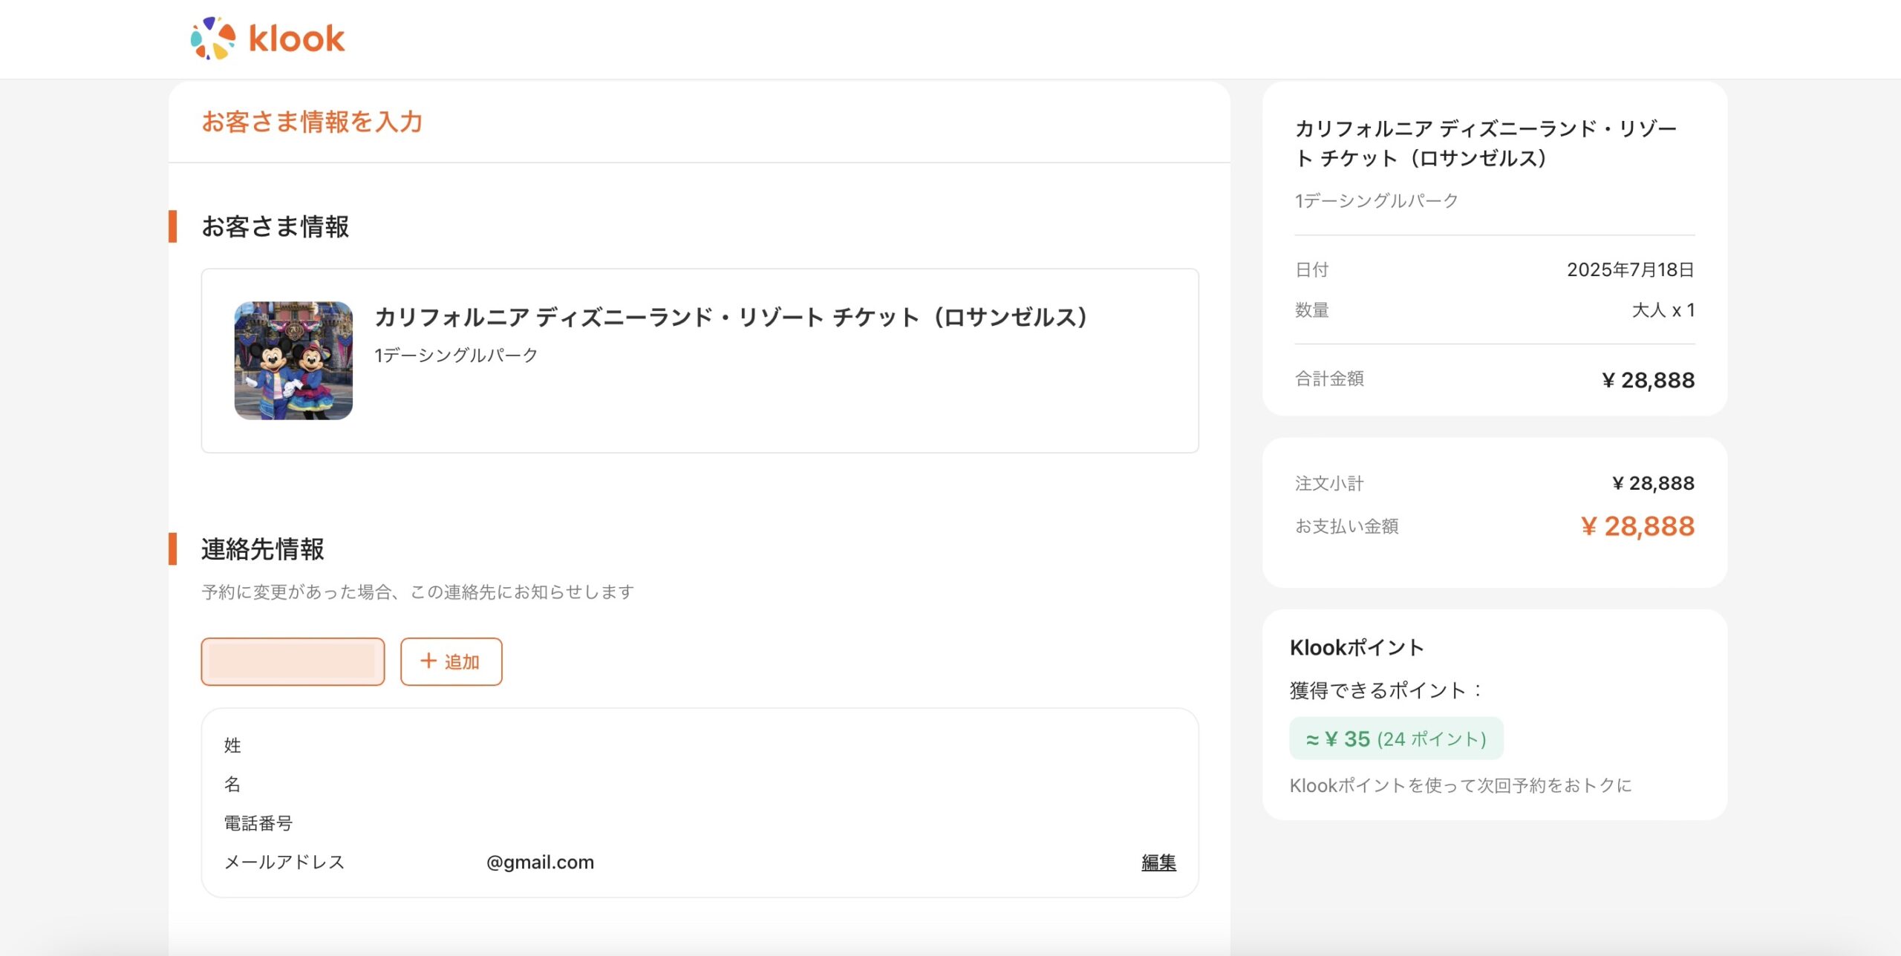Click the 電話番号 field label
This screenshot has height=956, width=1901.
258,823
